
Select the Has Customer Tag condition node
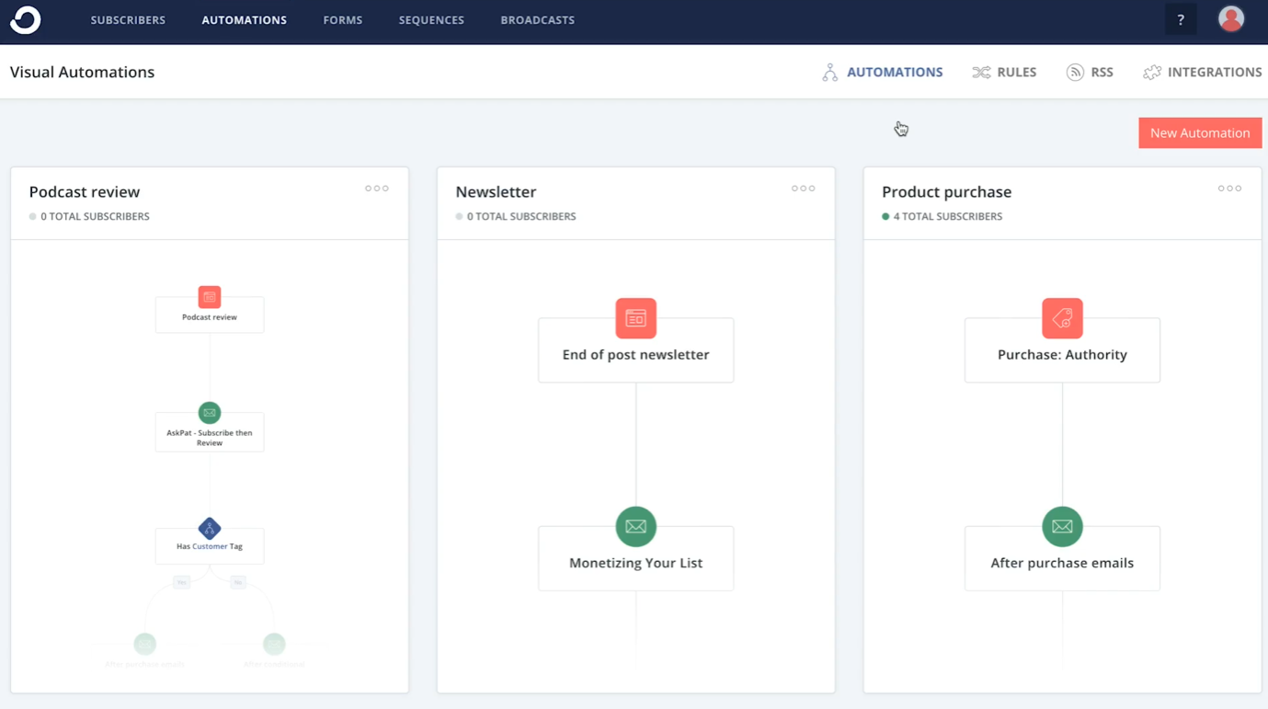pos(210,546)
